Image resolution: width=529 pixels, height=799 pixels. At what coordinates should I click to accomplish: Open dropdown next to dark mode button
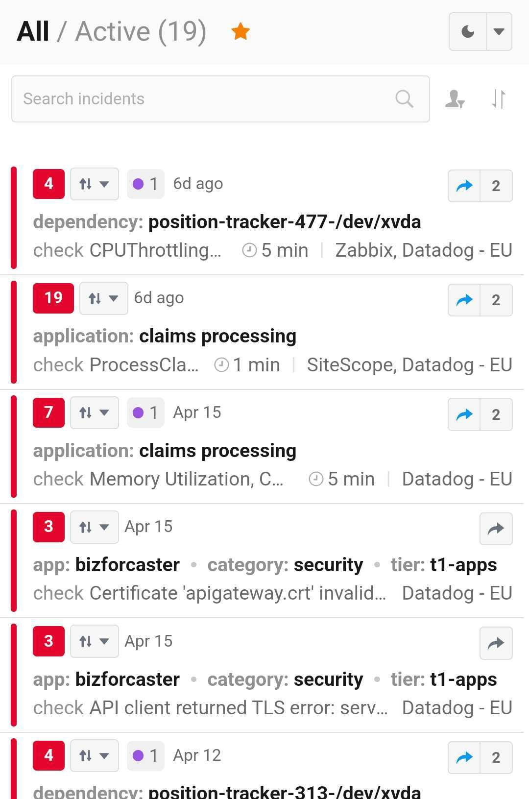[499, 31]
